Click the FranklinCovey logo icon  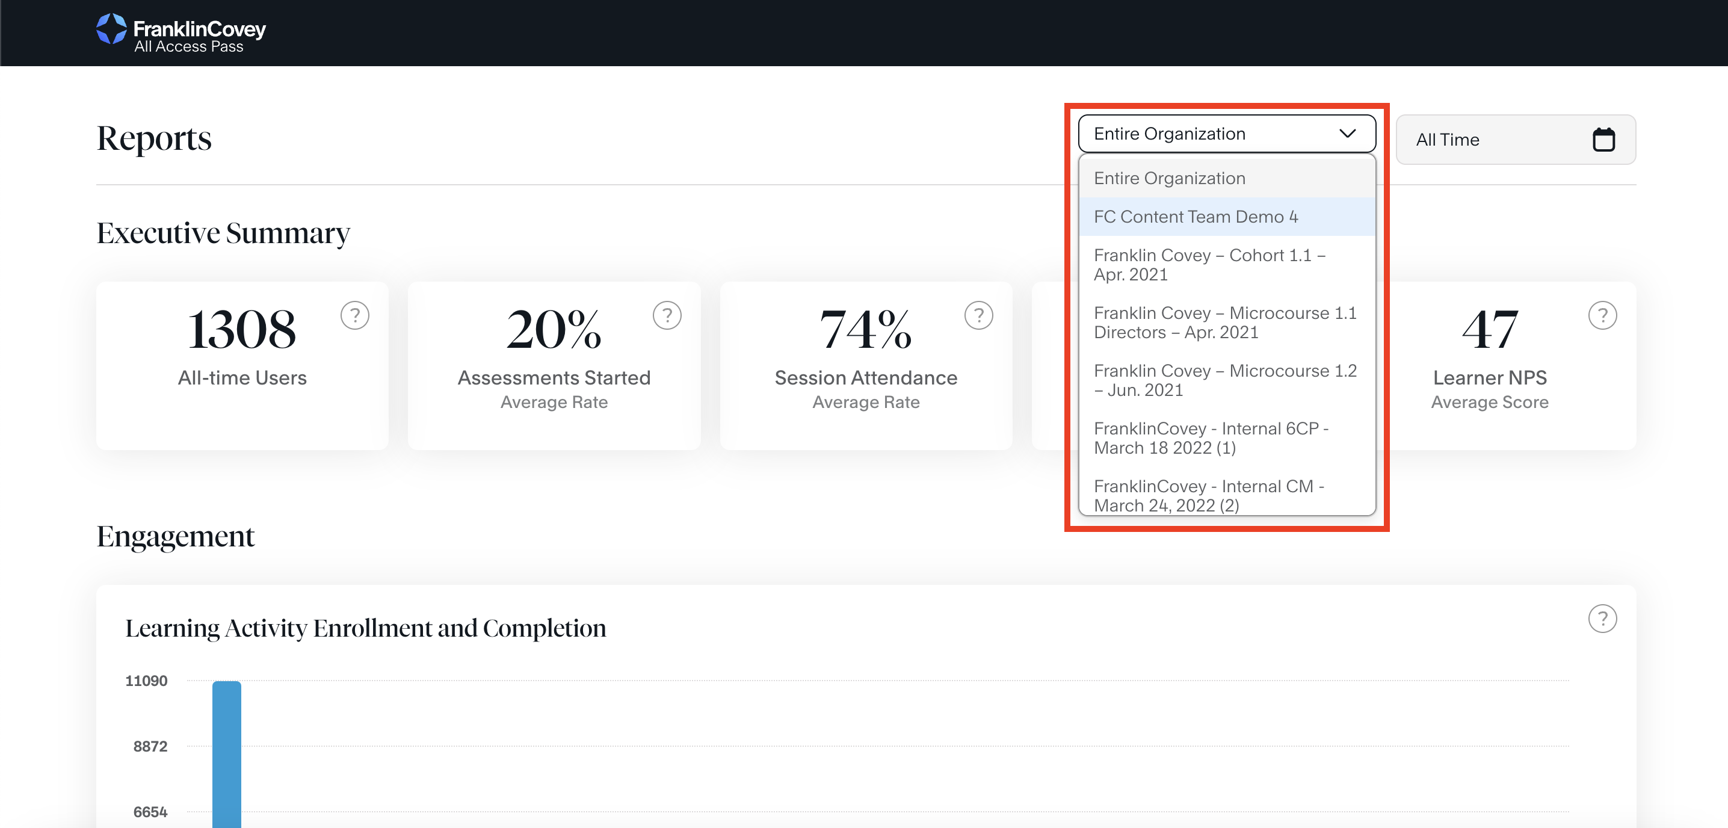coord(111,29)
